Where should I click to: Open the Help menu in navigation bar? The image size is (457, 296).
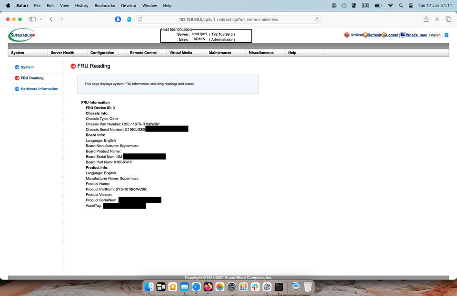pyautogui.click(x=305, y=53)
